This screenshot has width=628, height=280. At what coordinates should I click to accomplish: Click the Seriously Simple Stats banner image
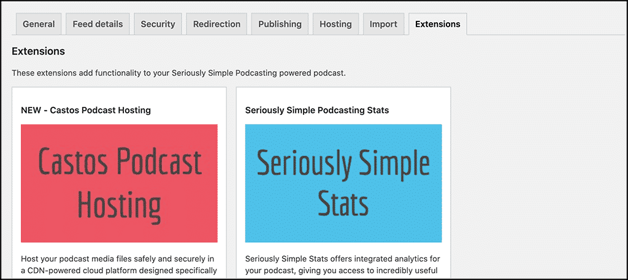pyautogui.click(x=343, y=184)
